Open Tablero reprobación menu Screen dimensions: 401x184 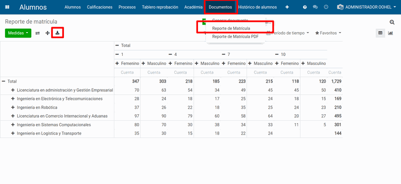(160, 7)
